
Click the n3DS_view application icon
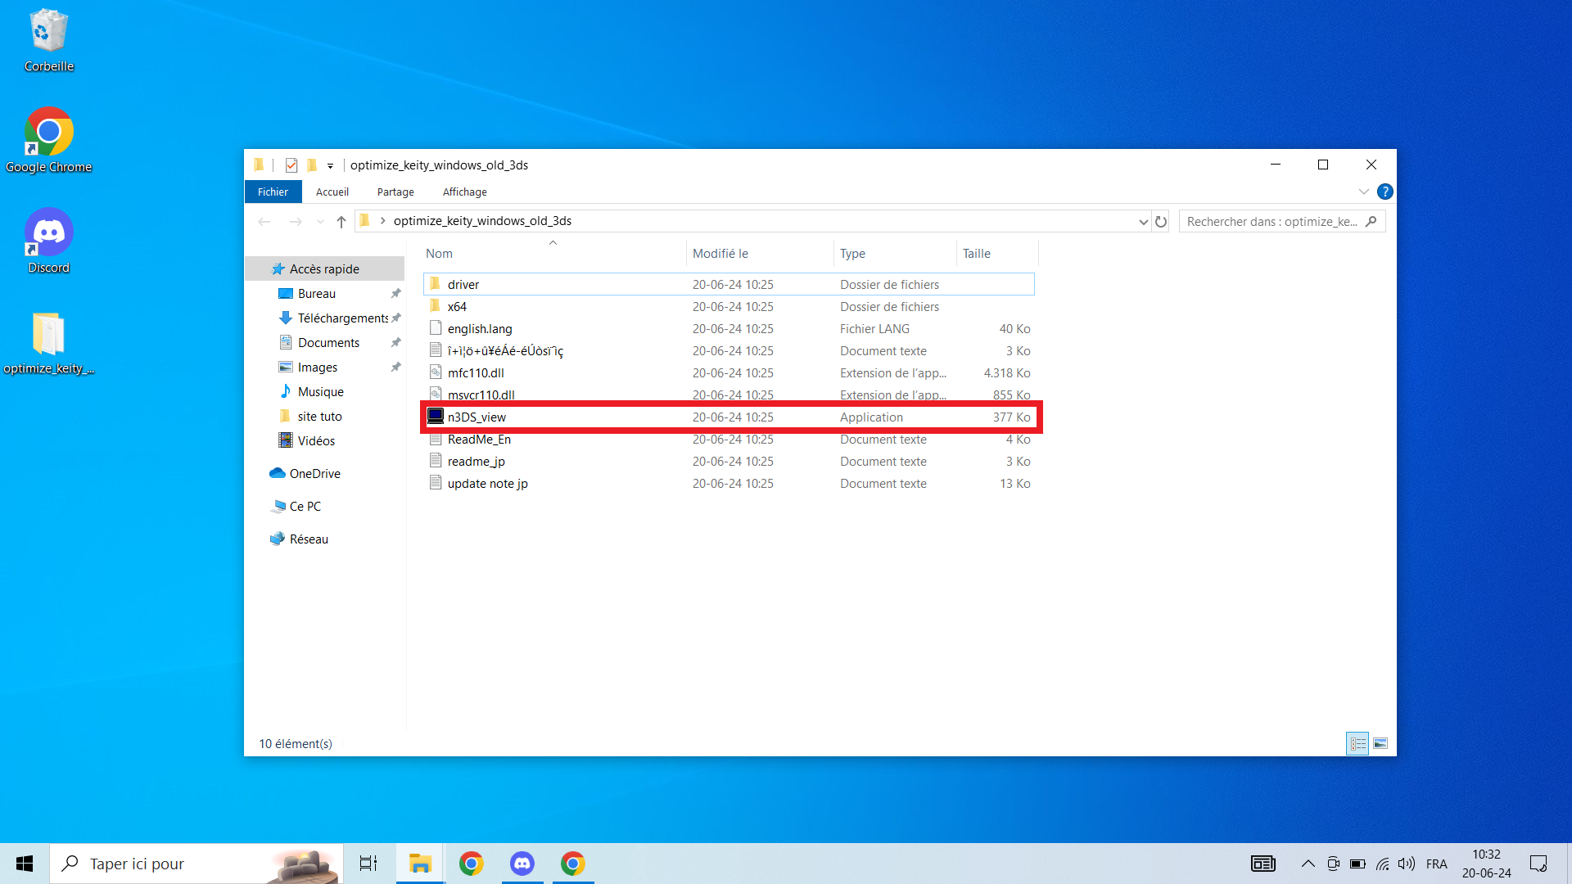[436, 417]
